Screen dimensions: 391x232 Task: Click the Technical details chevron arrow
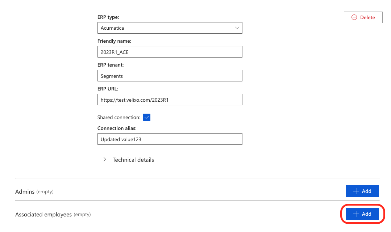click(x=105, y=160)
